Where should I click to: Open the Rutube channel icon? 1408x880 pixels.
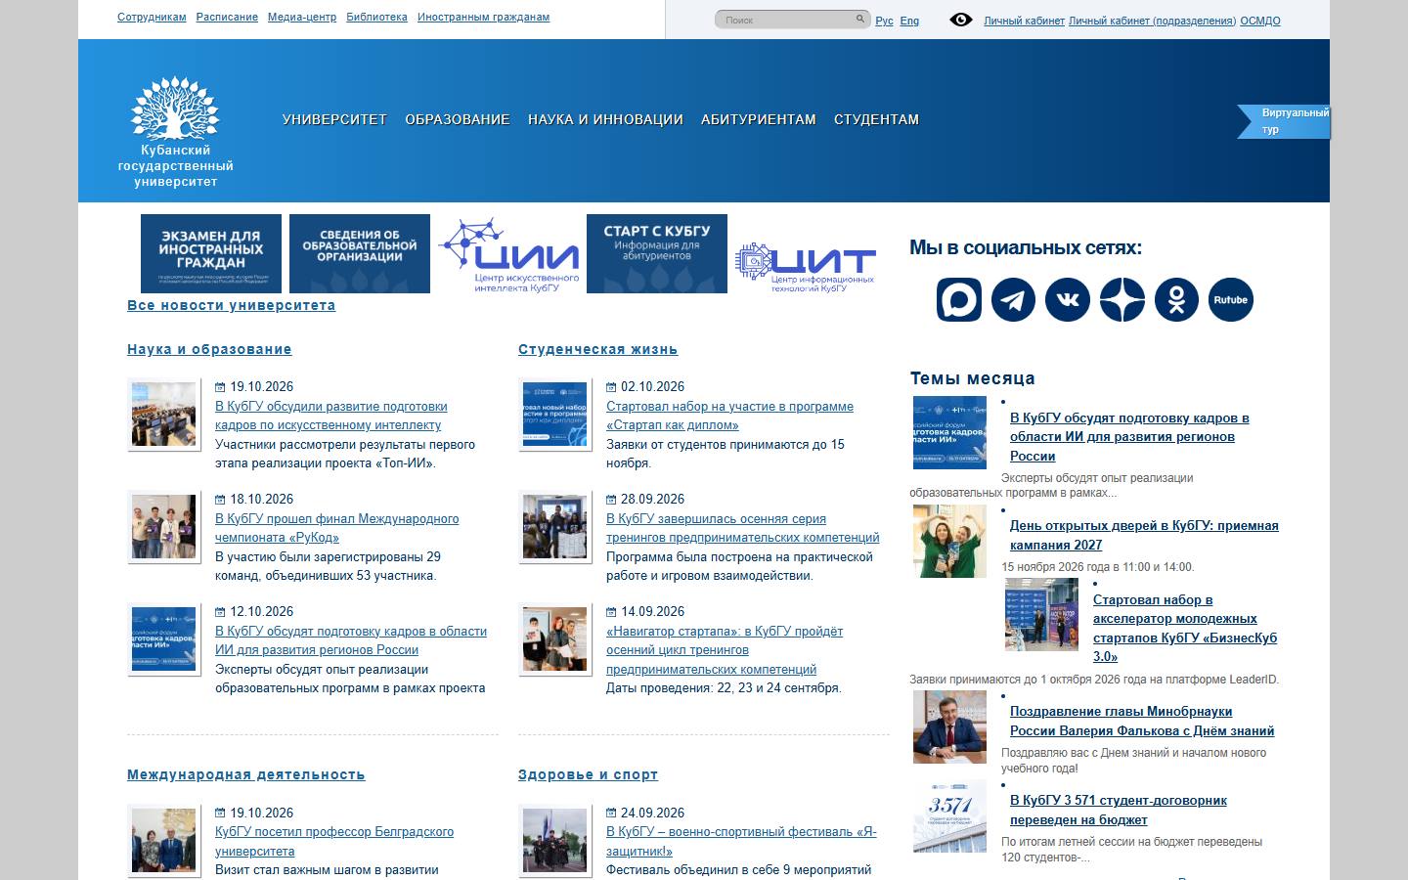point(1231,300)
